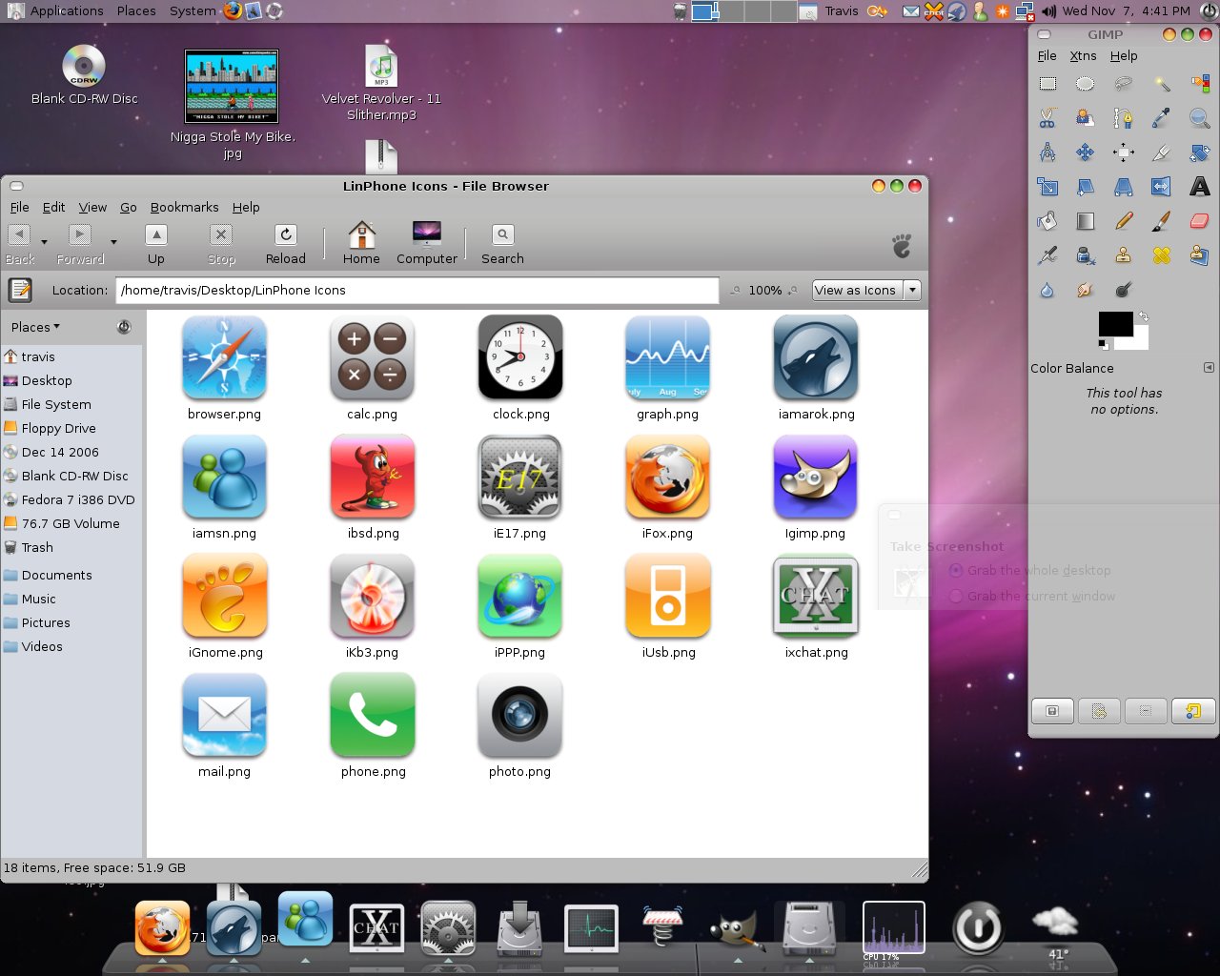Select GIMP Crop knife tool
Screen dimensions: 1220x976
[1161, 152]
